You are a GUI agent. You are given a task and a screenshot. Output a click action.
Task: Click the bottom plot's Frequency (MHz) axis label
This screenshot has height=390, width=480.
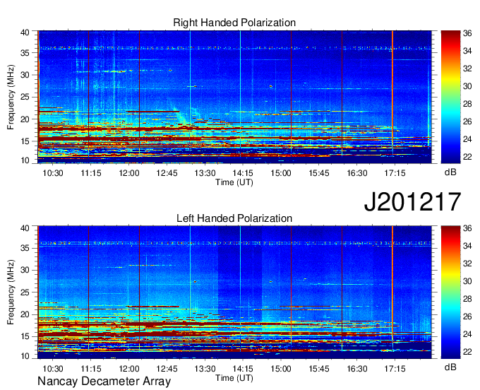click(x=11, y=292)
